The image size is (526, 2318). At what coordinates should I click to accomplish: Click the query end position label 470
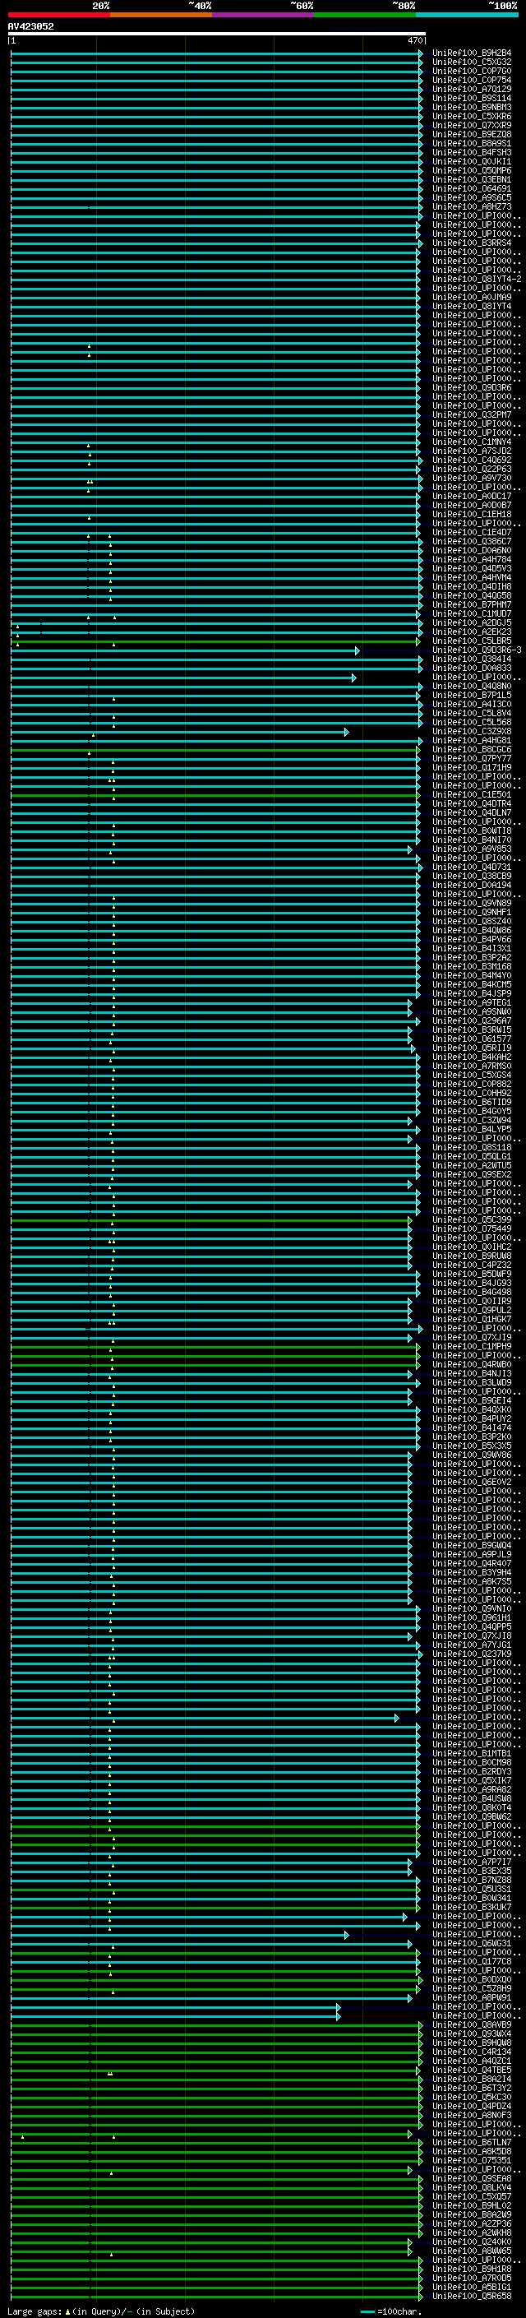tap(414, 40)
